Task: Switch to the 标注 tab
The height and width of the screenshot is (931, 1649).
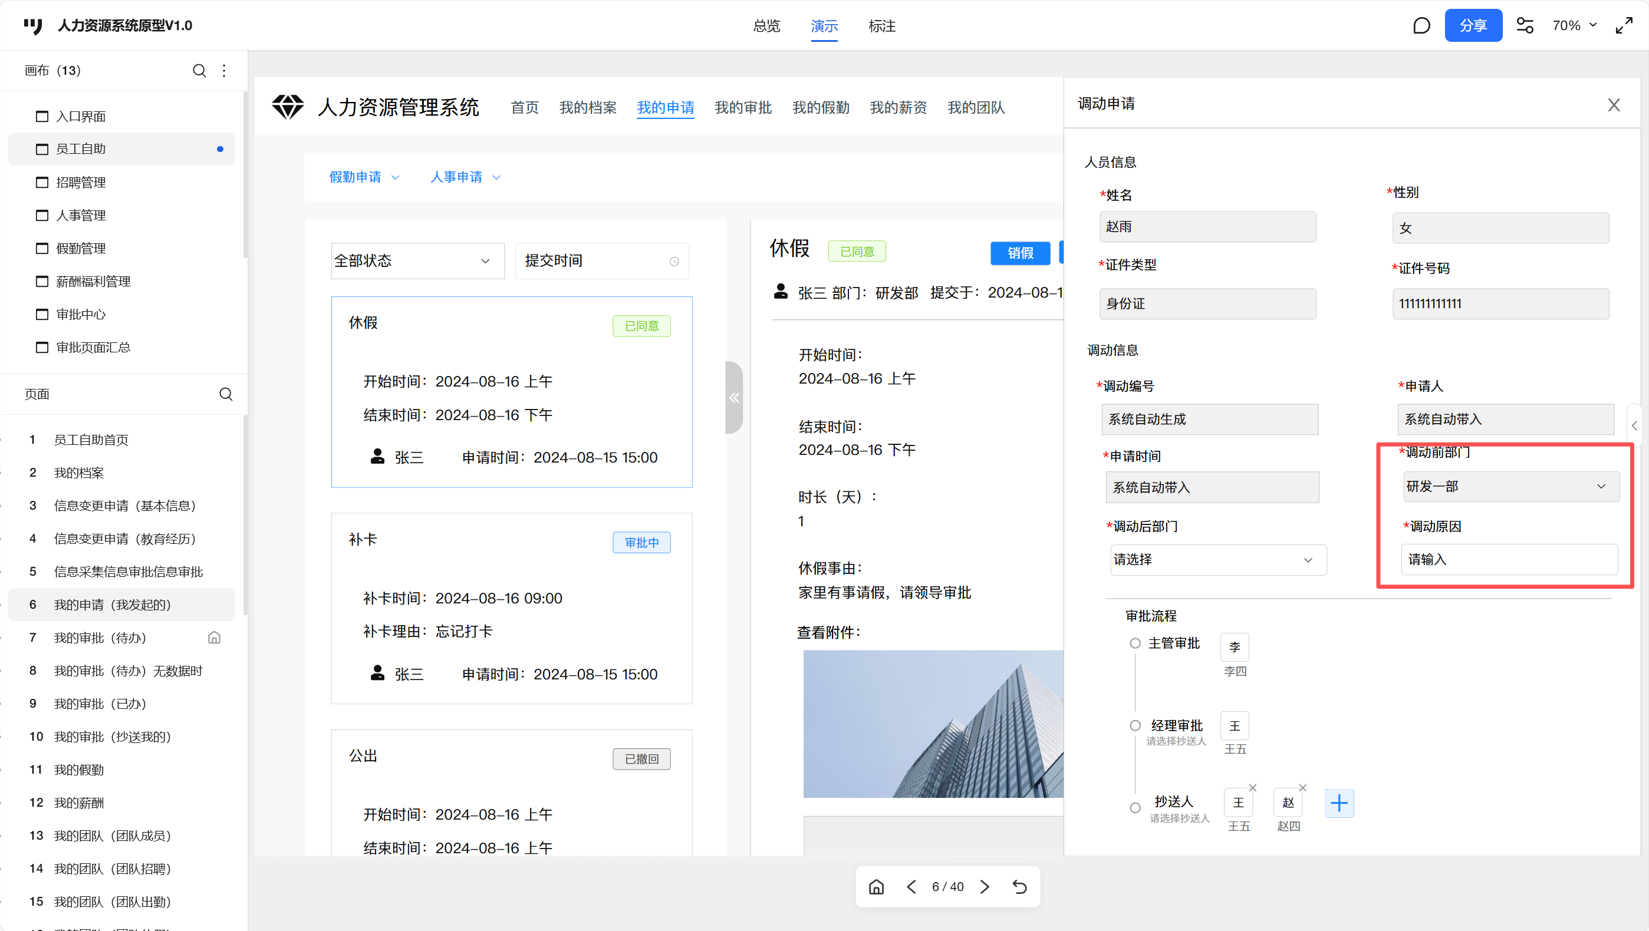Action: pos(881,27)
